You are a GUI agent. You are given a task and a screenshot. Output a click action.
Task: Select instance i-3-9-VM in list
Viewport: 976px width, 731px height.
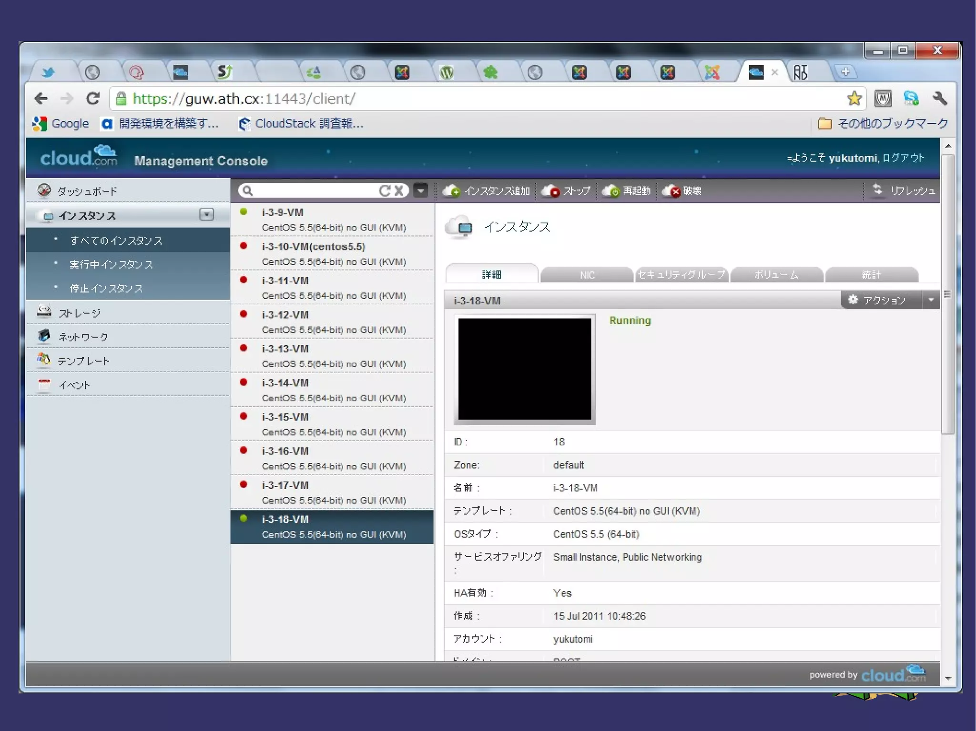click(332, 219)
